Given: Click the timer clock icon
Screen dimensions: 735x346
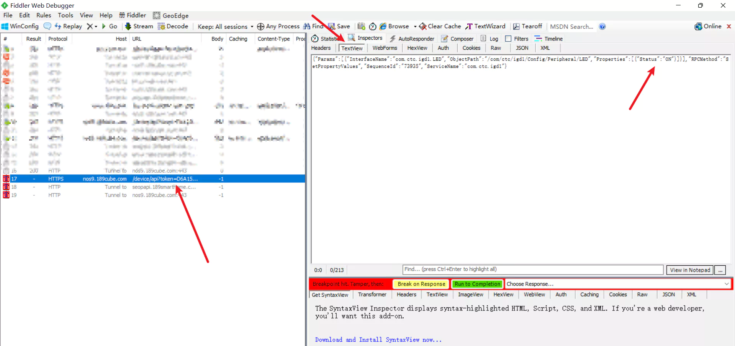Looking at the screenshot, I should point(372,26).
